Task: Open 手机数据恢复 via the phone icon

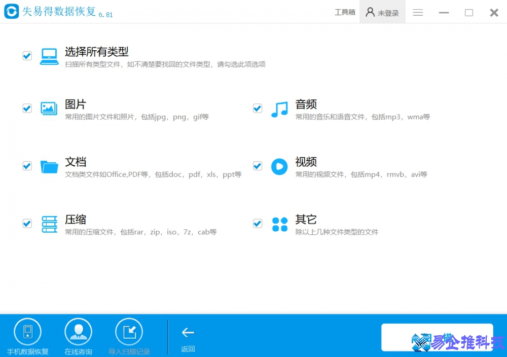Action: click(x=28, y=330)
